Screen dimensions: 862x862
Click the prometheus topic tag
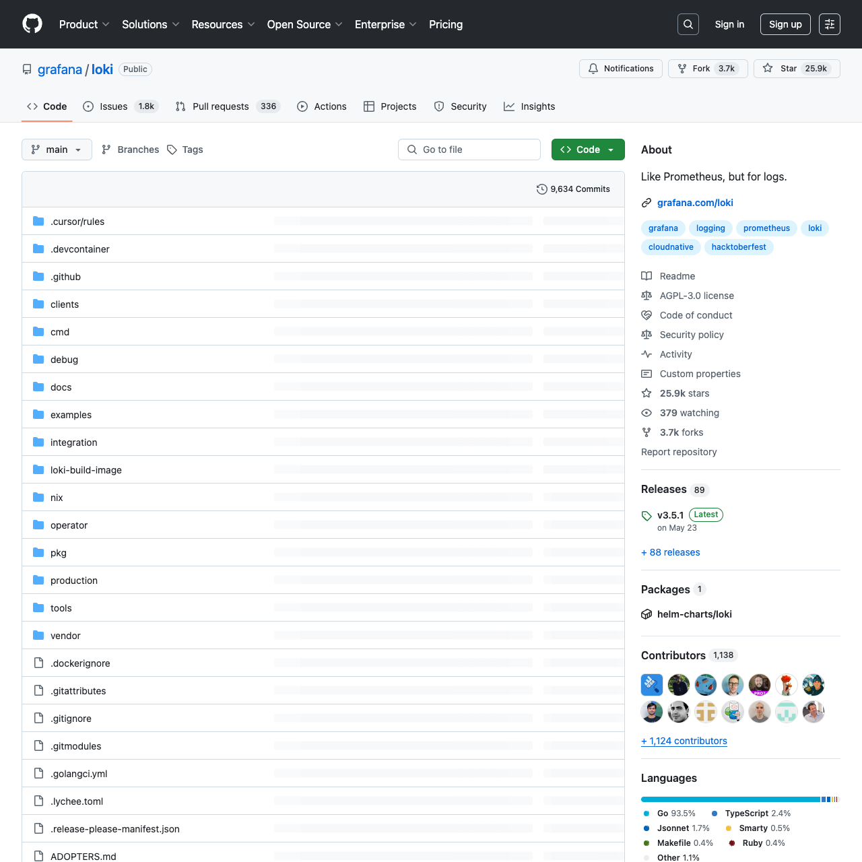(x=766, y=228)
